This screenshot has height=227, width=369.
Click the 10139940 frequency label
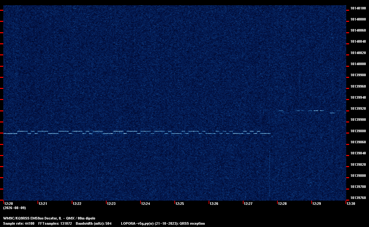(358, 97)
